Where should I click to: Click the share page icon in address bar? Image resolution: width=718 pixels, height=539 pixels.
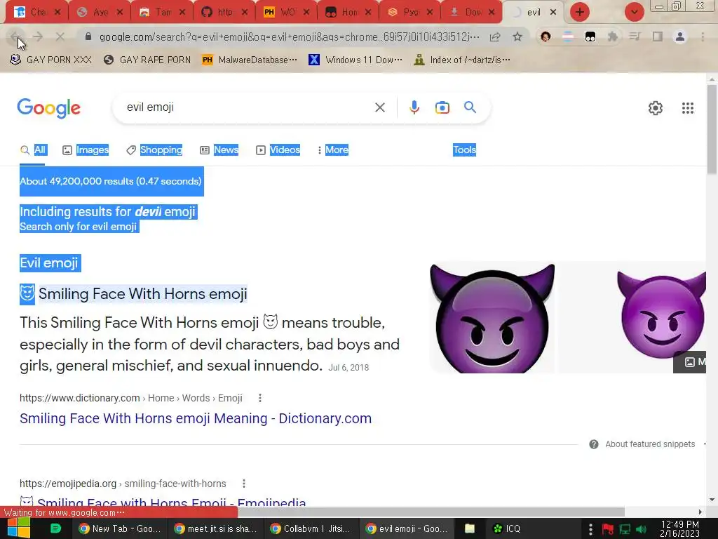495,36
